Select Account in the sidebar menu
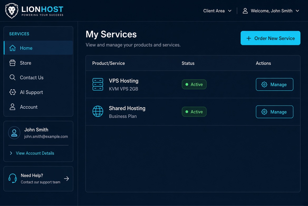The height and width of the screenshot is (206, 308). (x=38, y=107)
